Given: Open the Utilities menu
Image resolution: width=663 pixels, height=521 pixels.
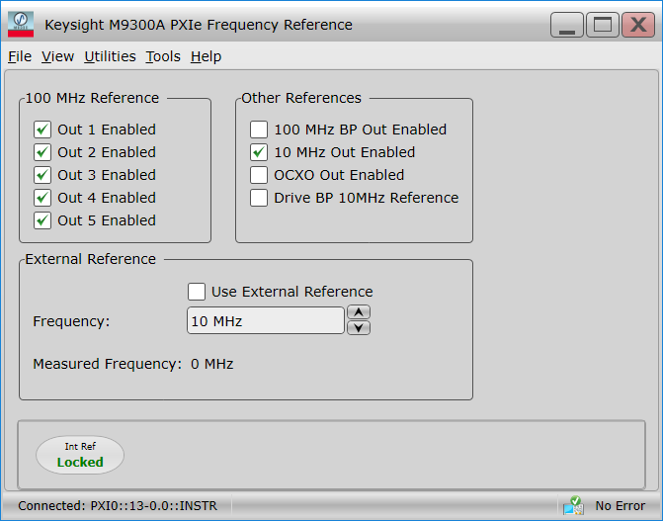Looking at the screenshot, I should [x=110, y=56].
